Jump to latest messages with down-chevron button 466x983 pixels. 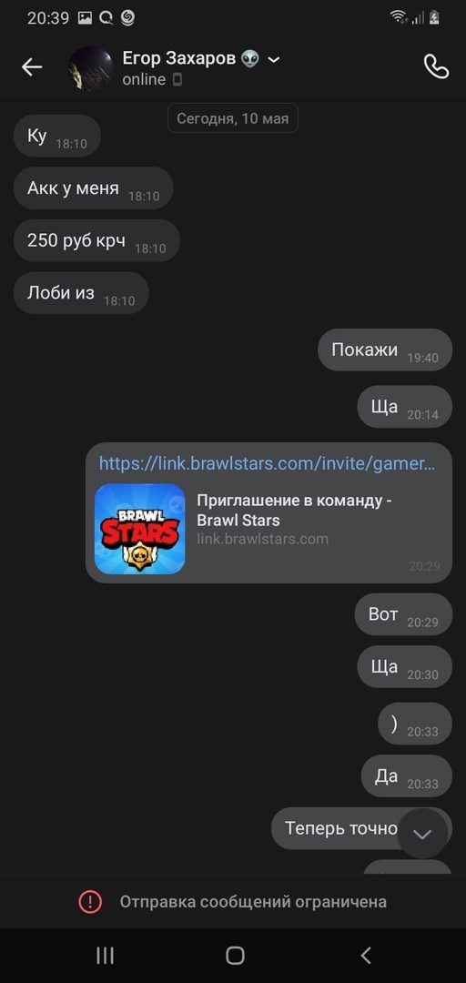(422, 834)
